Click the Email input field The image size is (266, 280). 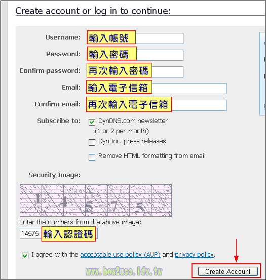click(157, 89)
